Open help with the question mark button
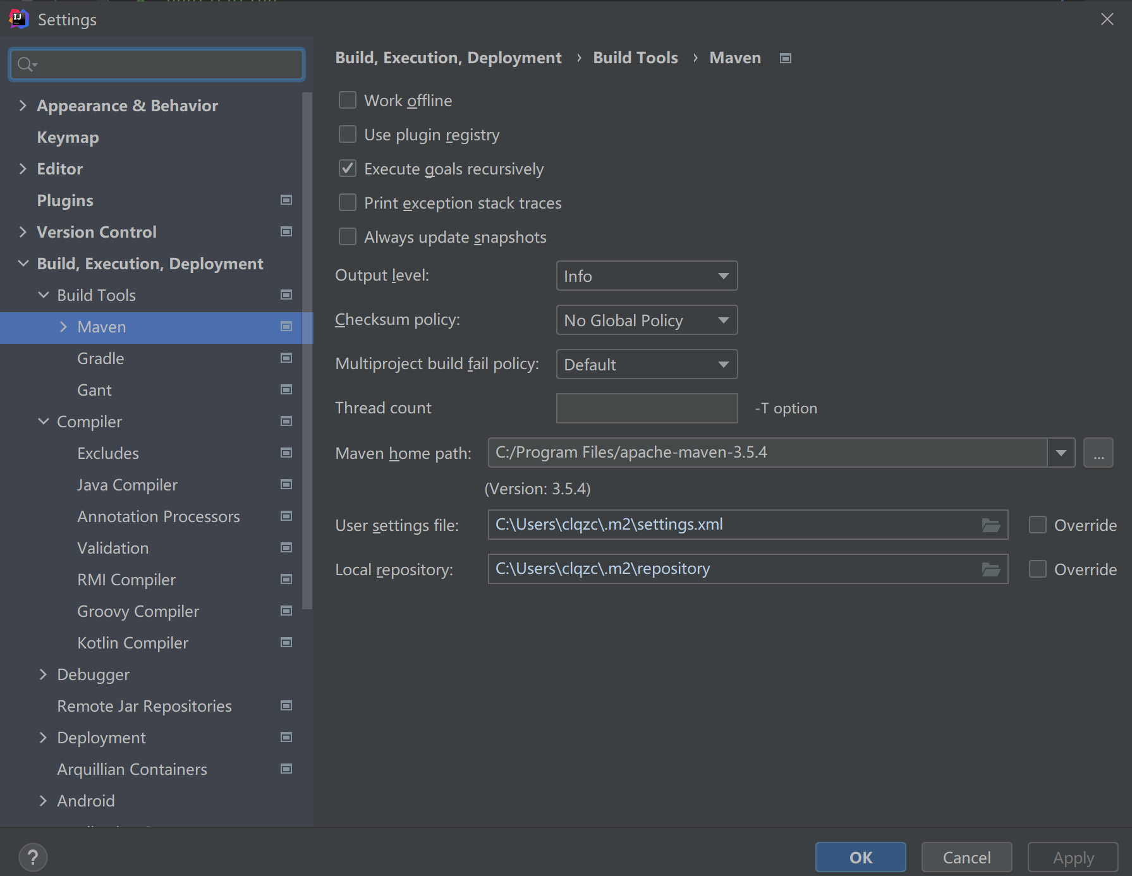This screenshot has height=876, width=1132. (33, 858)
